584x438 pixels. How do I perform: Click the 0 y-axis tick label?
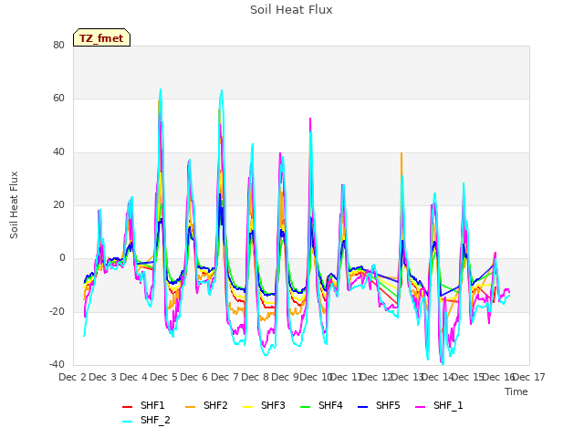point(62,257)
